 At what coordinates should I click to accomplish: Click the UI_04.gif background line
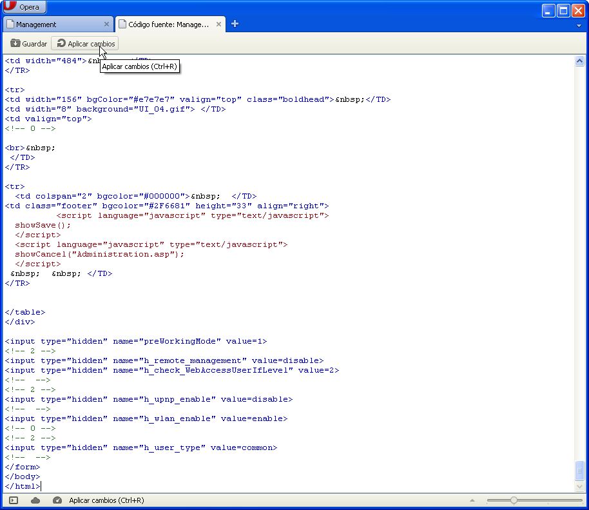click(x=115, y=109)
